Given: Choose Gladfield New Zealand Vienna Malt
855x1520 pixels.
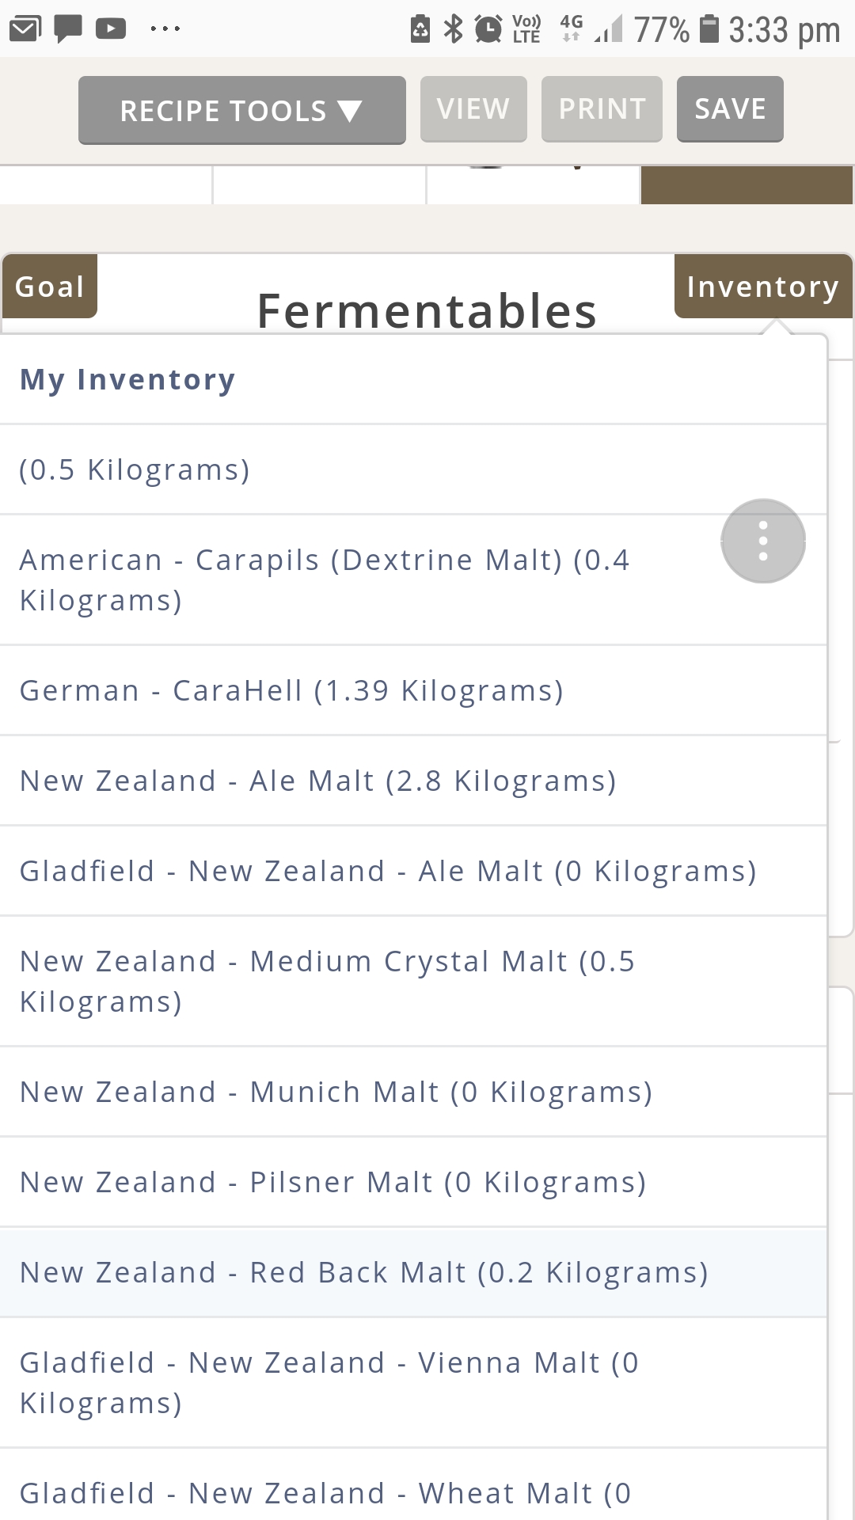Looking at the screenshot, I should coord(329,1382).
